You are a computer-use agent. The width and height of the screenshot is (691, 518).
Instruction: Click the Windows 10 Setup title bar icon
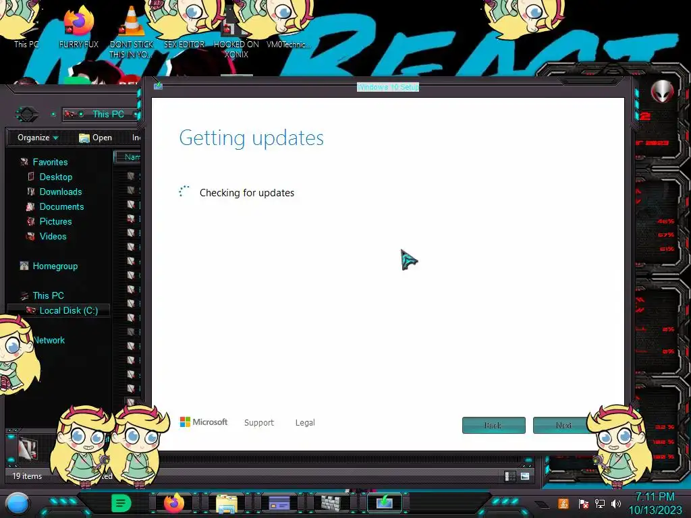158,86
